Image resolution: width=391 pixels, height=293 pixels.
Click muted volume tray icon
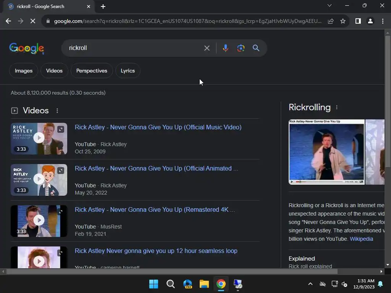point(344,284)
